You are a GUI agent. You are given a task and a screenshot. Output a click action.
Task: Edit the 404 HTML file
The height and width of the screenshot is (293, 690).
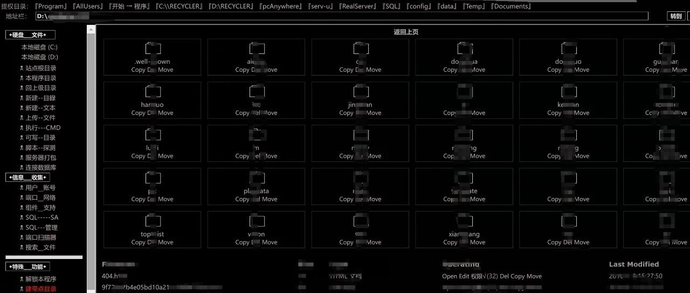(465, 276)
